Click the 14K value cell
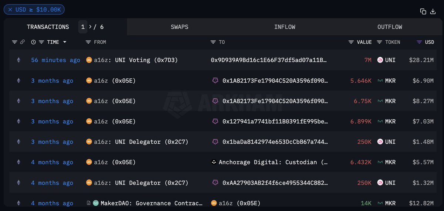The height and width of the screenshot is (211, 444). 366,203
